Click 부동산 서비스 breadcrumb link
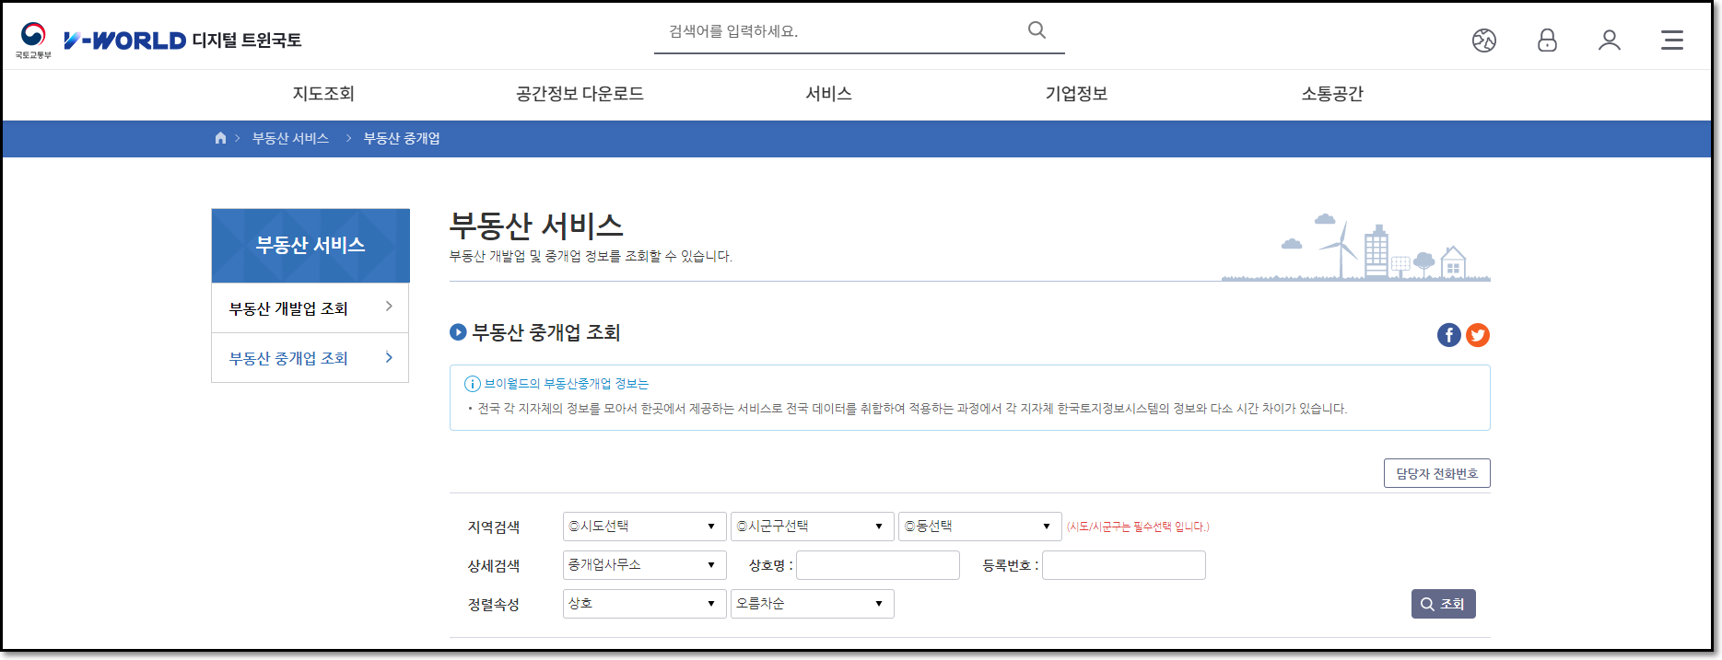This screenshot has width=1722, height=660. (x=290, y=138)
